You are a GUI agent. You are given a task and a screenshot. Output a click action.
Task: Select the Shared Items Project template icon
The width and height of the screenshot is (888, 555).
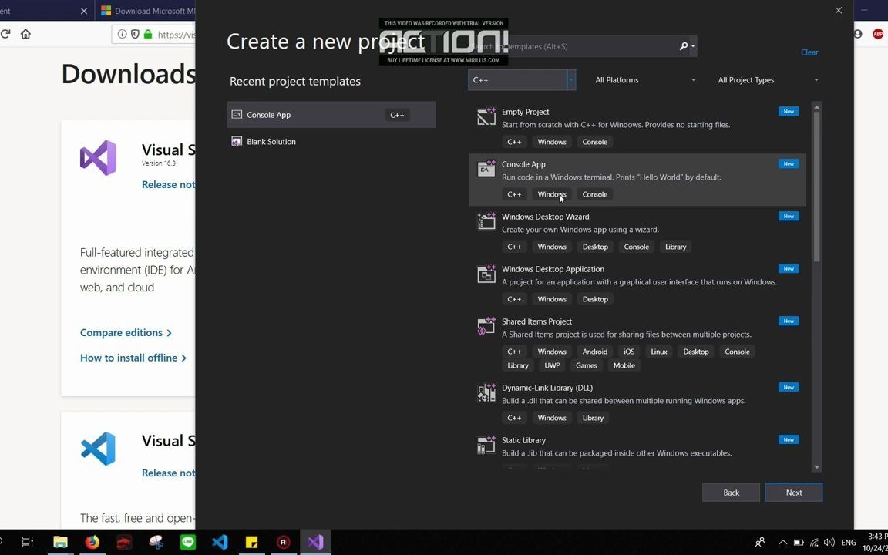pos(486,326)
